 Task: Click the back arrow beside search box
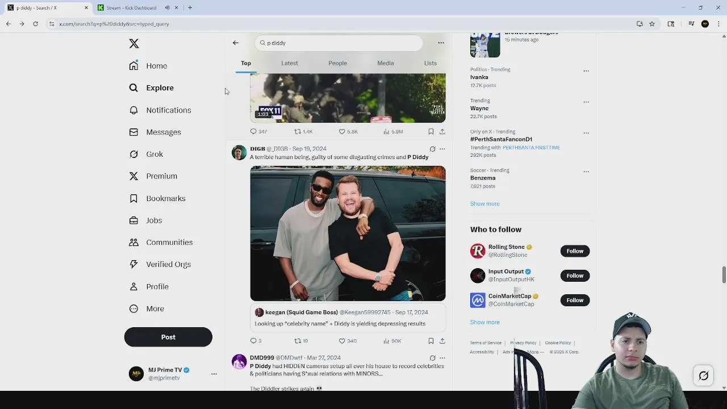[236, 43]
